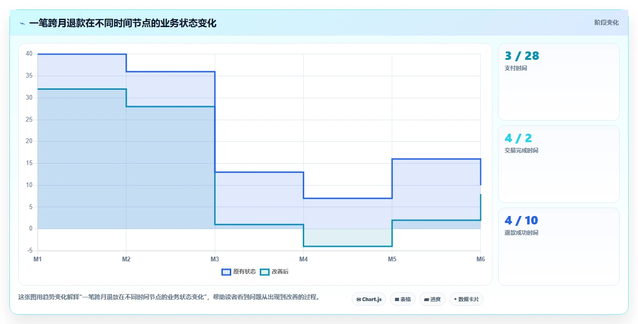Click the M6 axis label
Viewport: 638px width, 324px height.
[480, 259]
